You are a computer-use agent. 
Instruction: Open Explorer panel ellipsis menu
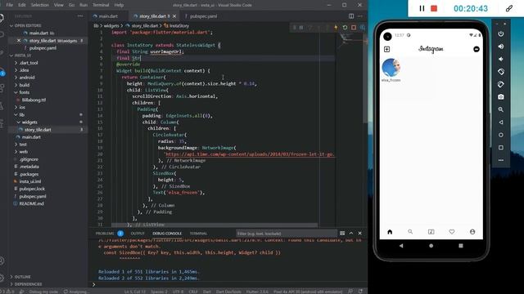click(x=80, y=16)
